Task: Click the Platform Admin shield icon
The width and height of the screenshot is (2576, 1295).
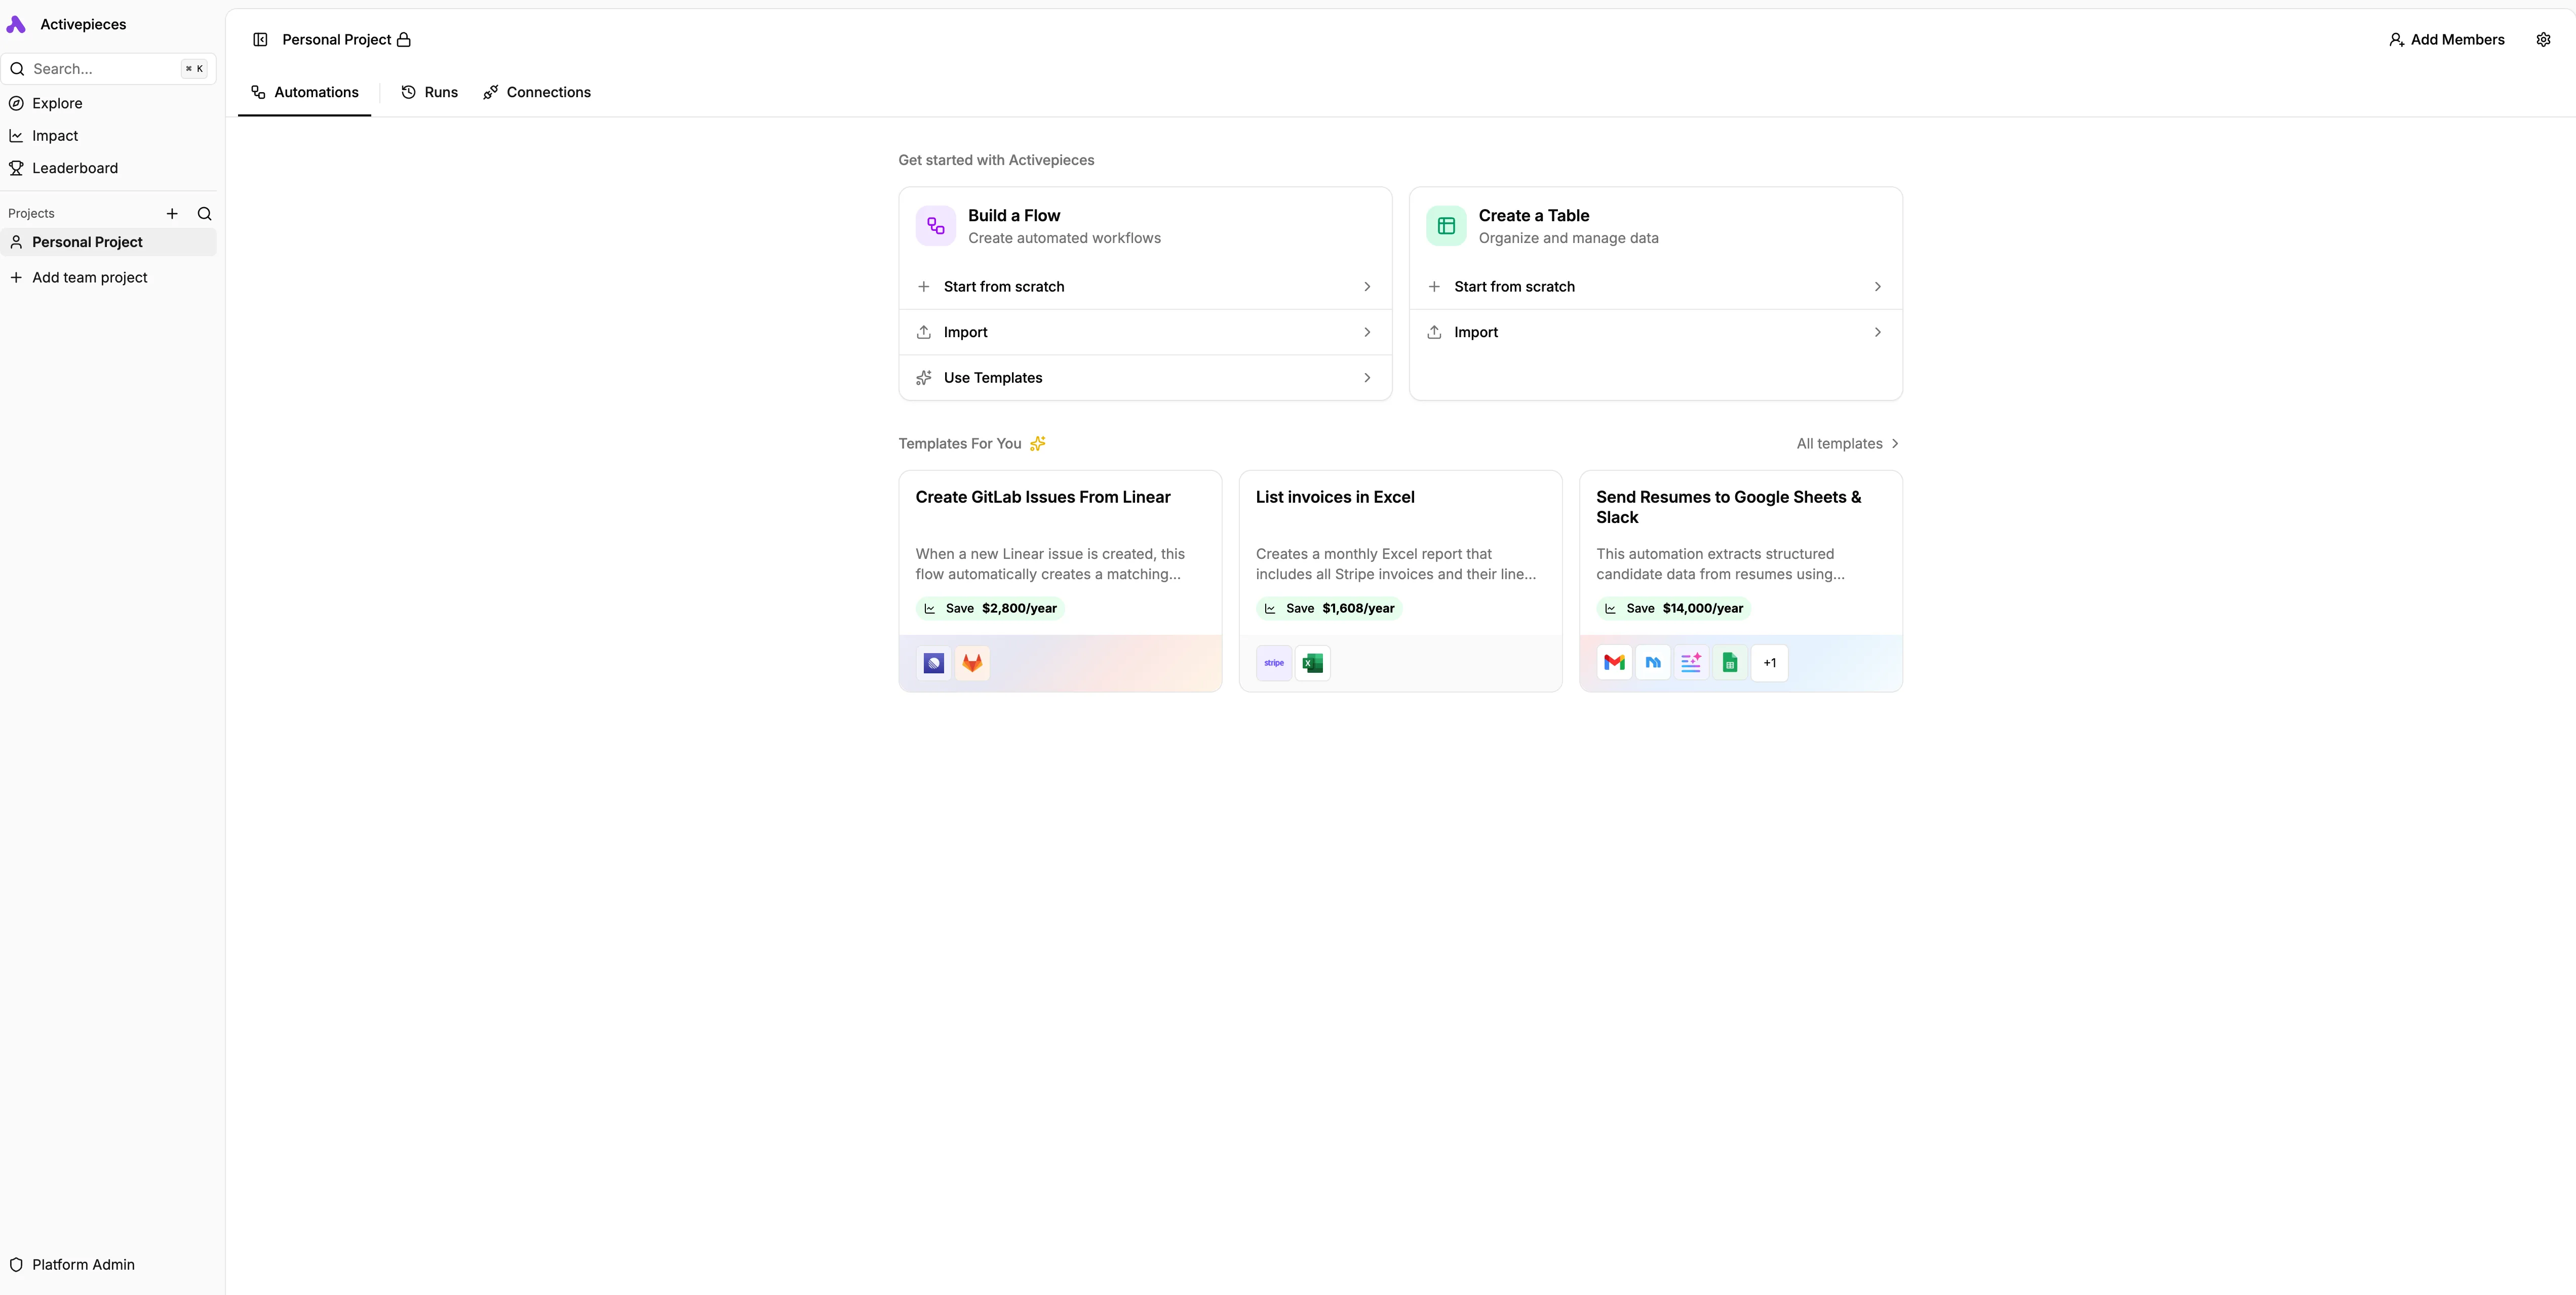Action: pos(16,1265)
